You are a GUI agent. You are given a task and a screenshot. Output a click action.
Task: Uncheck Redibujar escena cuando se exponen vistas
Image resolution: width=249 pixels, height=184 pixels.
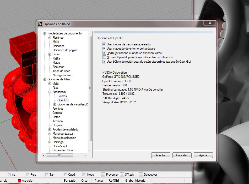104,53
